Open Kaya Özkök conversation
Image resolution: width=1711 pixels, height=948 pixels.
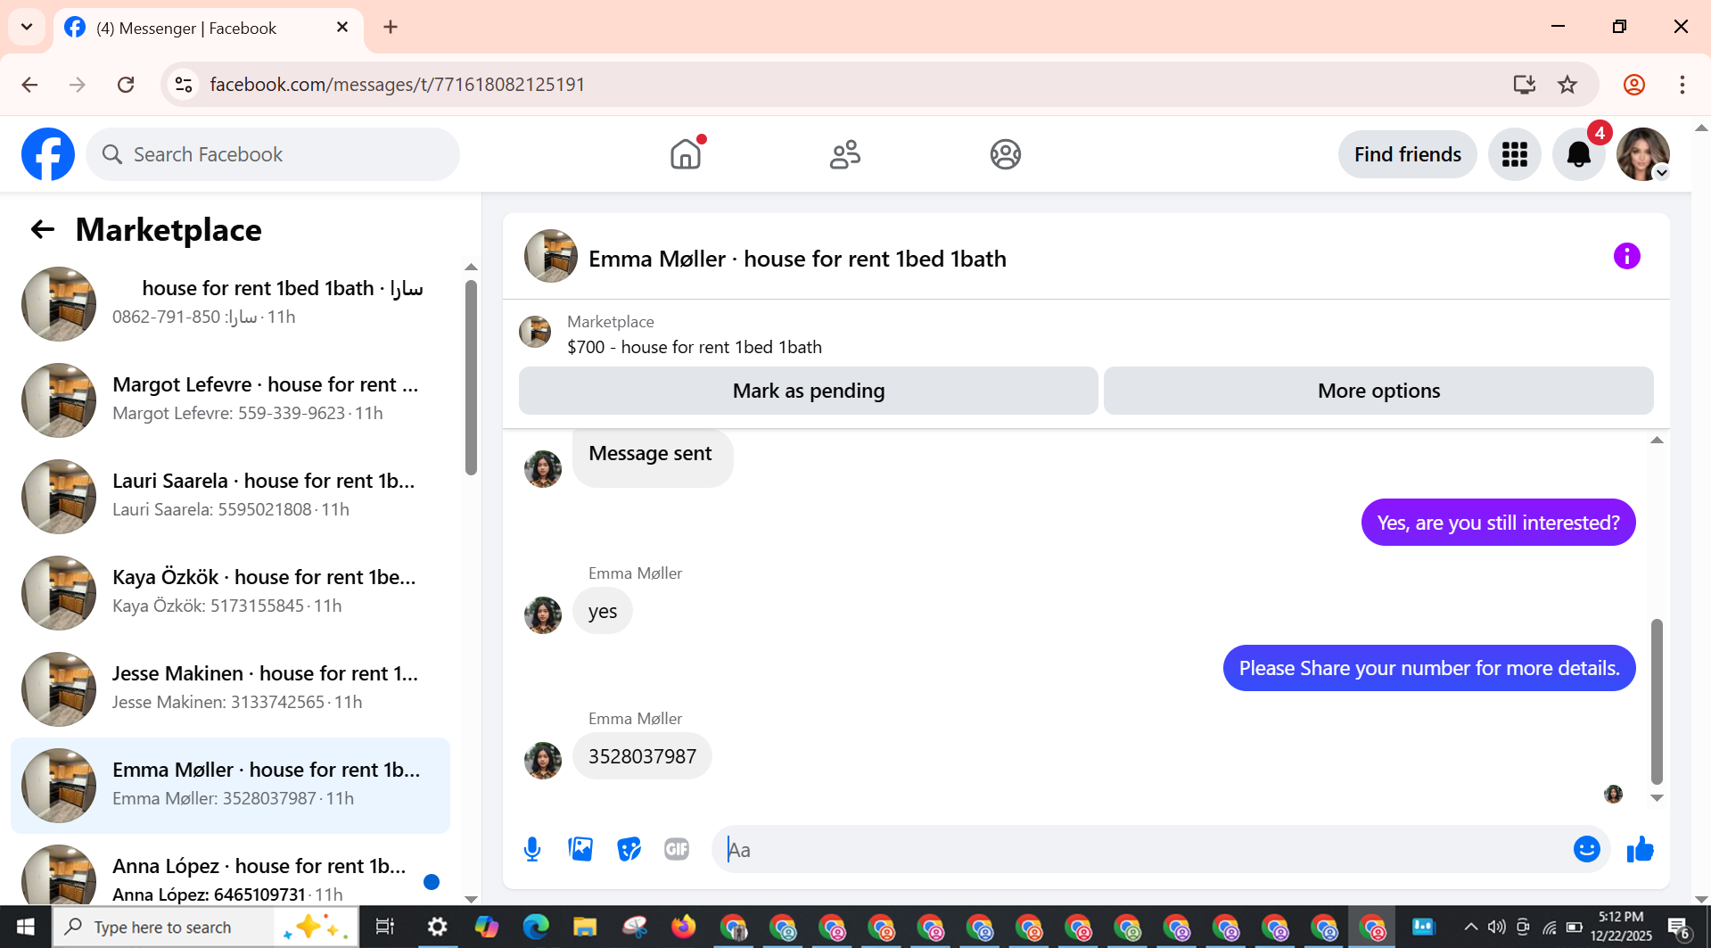pyautogui.click(x=230, y=592)
